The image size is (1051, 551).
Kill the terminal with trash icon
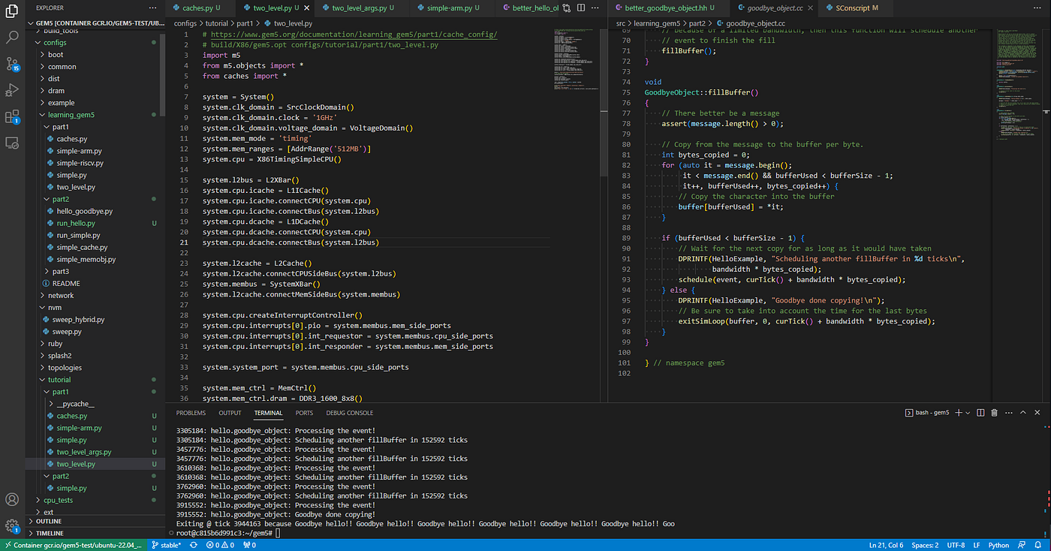pyautogui.click(x=995, y=413)
